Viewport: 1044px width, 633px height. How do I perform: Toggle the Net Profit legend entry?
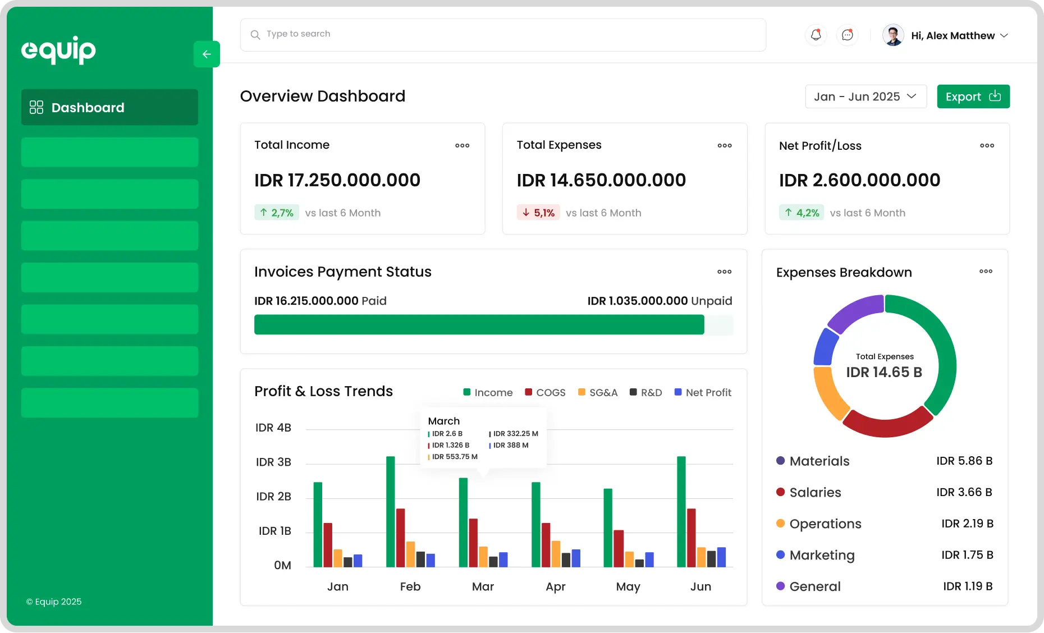pos(703,392)
